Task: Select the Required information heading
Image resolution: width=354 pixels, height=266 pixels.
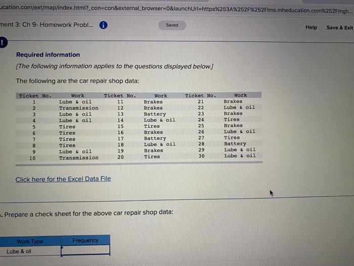Action: click(x=48, y=55)
